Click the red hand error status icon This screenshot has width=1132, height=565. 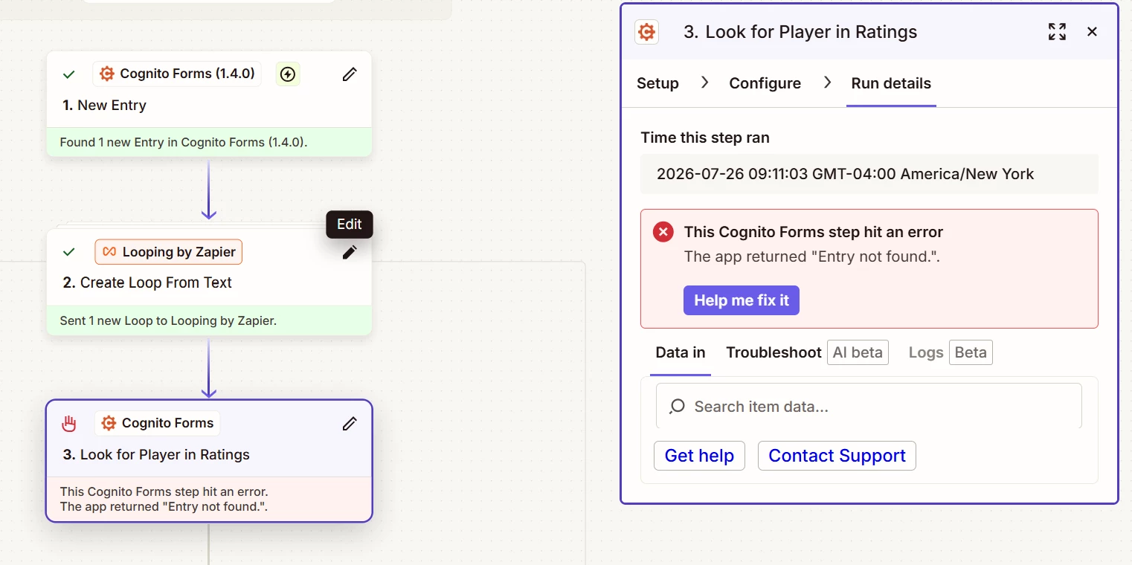[69, 424]
